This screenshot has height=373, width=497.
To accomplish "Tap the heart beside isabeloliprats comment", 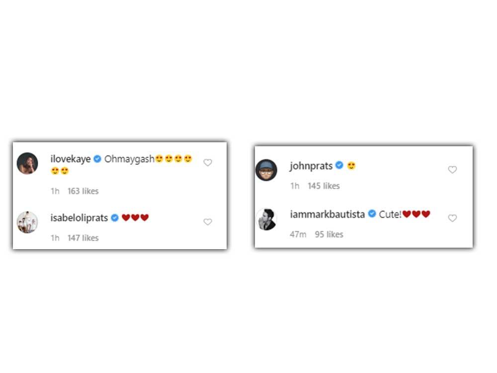I will 208,222.
